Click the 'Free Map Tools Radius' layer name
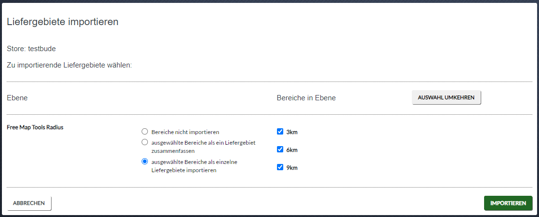This screenshot has width=539, height=217. tap(35, 127)
